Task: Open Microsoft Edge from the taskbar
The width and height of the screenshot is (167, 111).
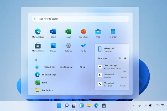Action: 96,106
